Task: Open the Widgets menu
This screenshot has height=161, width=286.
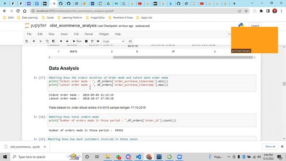Action: click(104, 34)
